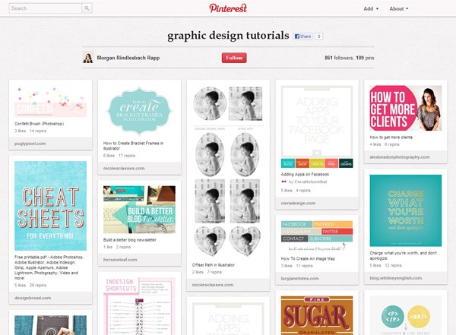The width and height of the screenshot is (456, 335).
Task: Select the Create Bracket Frames pin image
Action: 139,109
